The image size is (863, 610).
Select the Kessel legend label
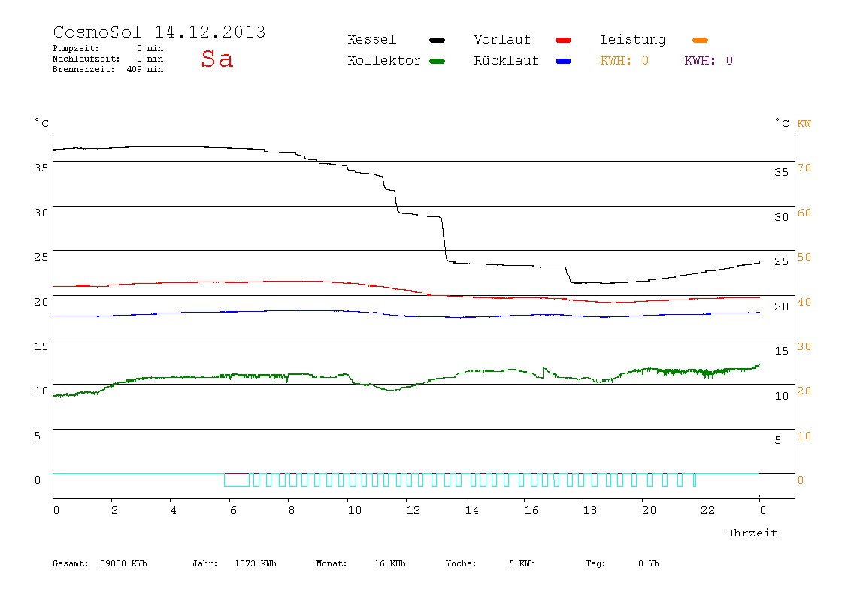pos(371,40)
